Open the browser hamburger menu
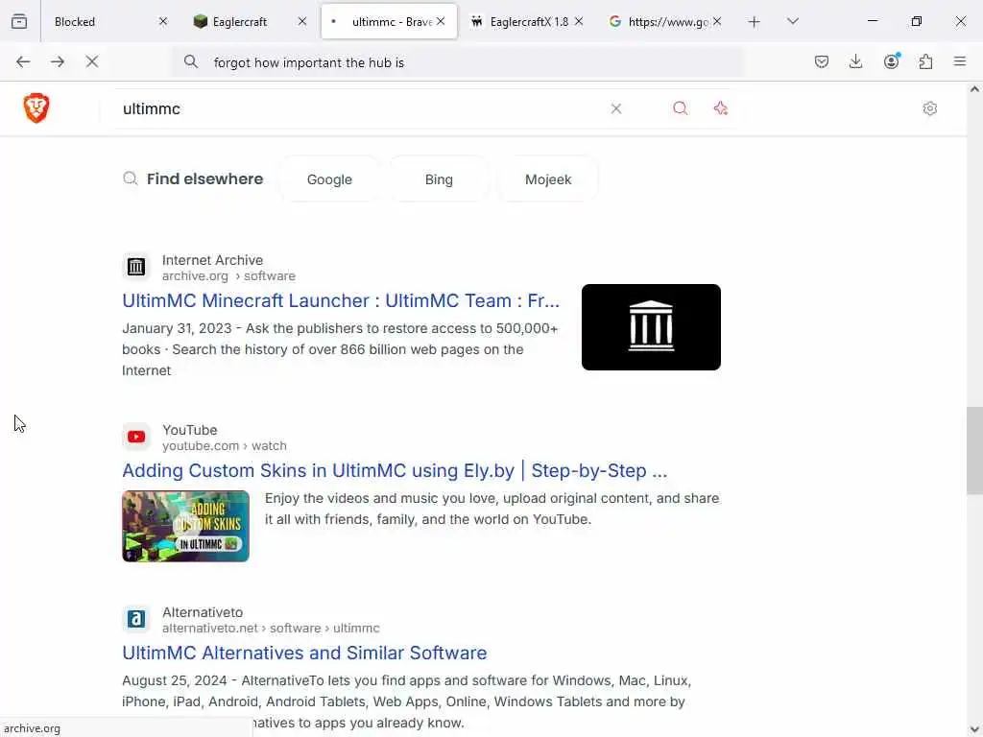This screenshot has height=737, width=983. pos(960,61)
